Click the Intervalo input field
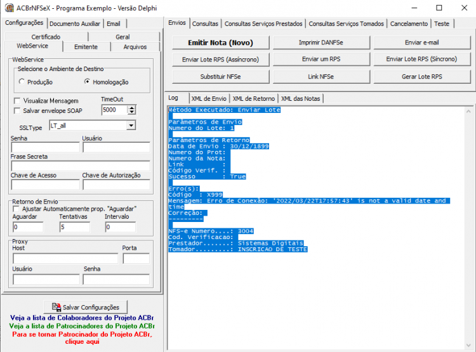Viewport: 476px width, 352px height. pyautogui.click(x=120, y=227)
